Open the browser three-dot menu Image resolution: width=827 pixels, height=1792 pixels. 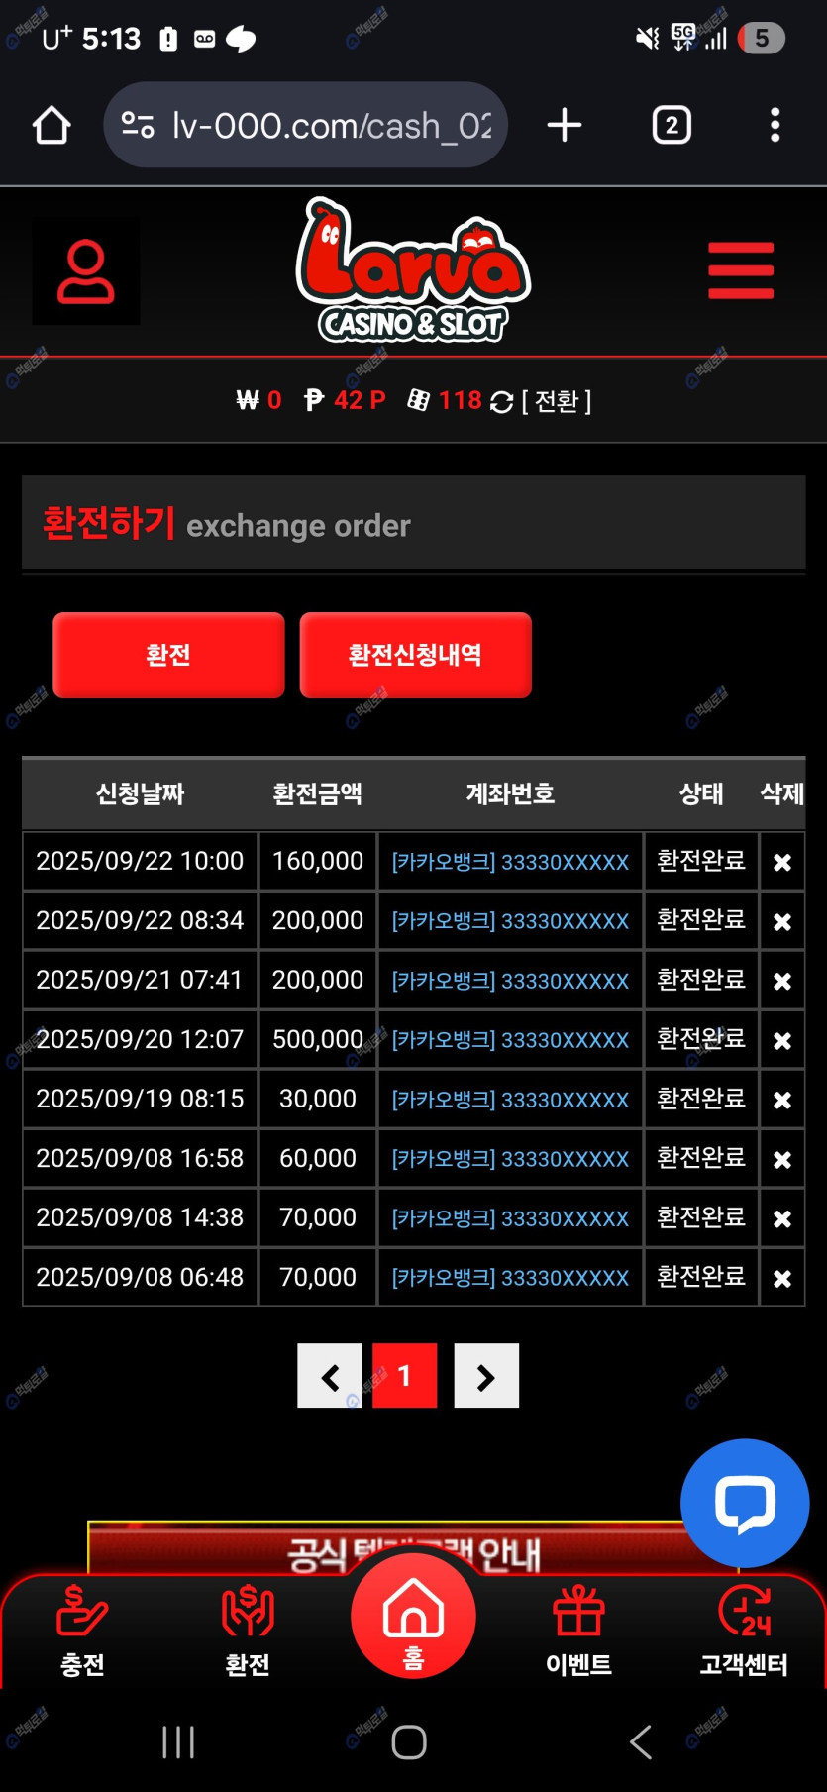point(775,126)
